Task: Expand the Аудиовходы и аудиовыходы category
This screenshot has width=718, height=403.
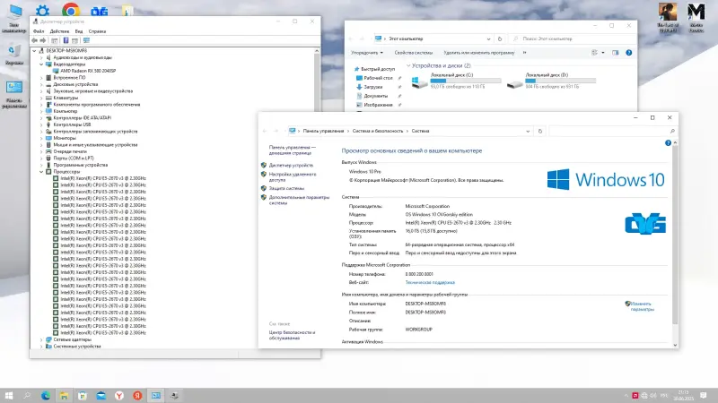Action: [41, 57]
